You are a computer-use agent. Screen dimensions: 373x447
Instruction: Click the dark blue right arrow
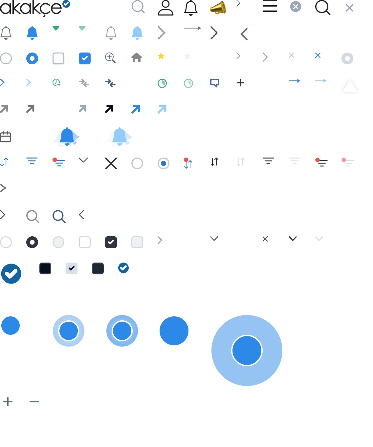[x=295, y=81]
